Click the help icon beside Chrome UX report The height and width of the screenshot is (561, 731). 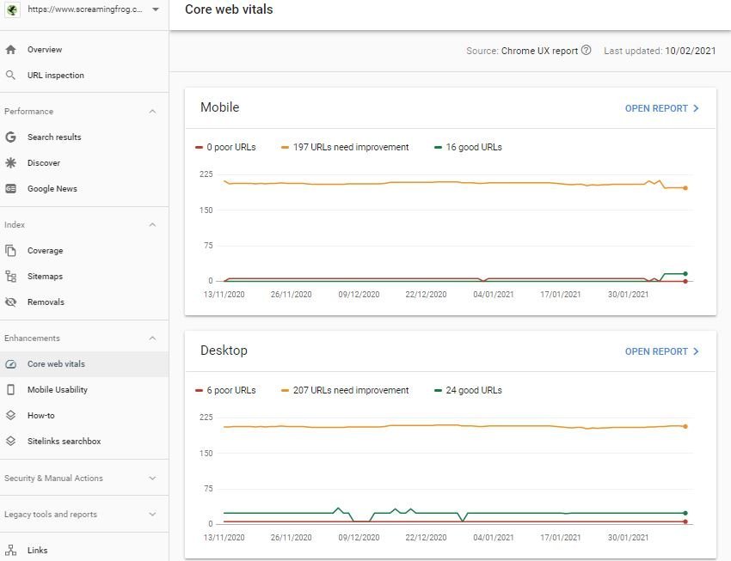(587, 51)
